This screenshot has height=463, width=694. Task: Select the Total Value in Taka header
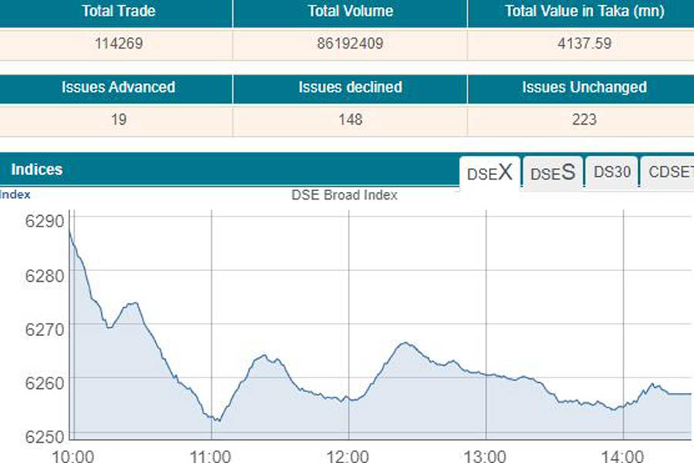[584, 12]
